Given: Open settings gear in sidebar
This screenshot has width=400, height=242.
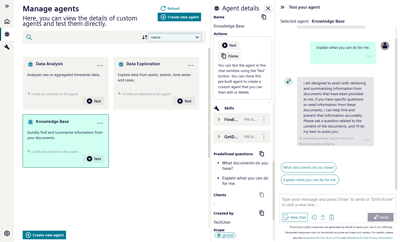Looking at the screenshot, I should pos(7,233).
